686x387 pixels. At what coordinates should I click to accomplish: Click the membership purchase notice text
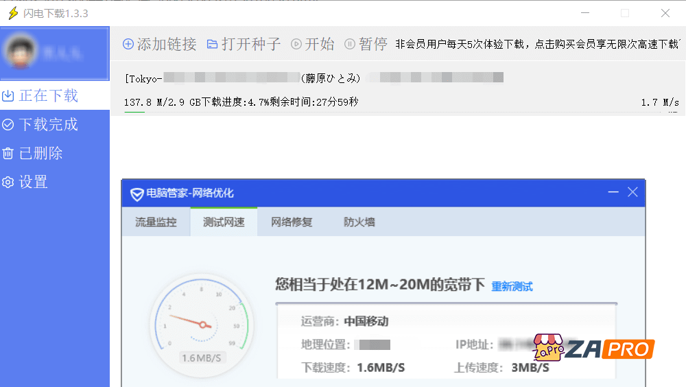[x=537, y=44]
